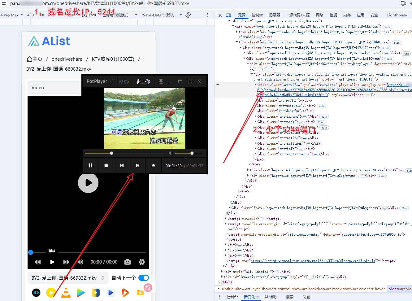Click the rotate device icon
The width and height of the screenshot is (412, 301).
[x=188, y=15]
